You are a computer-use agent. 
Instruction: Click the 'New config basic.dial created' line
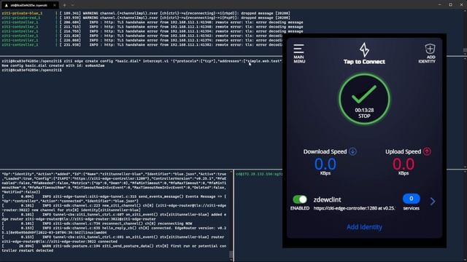53,65
